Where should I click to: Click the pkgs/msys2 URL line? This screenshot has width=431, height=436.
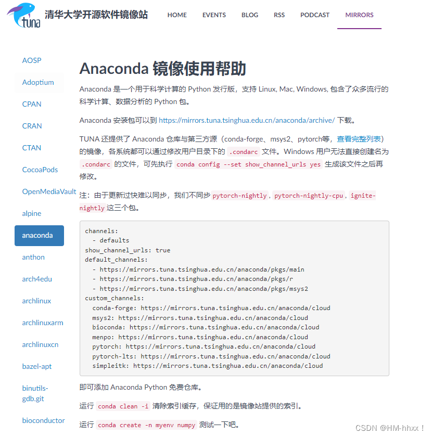pyautogui.click(x=200, y=289)
